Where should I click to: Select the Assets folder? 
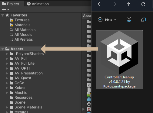point(14,49)
